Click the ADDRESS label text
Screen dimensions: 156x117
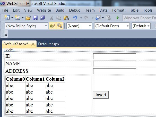pyautogui.click(x=17, y=71)
